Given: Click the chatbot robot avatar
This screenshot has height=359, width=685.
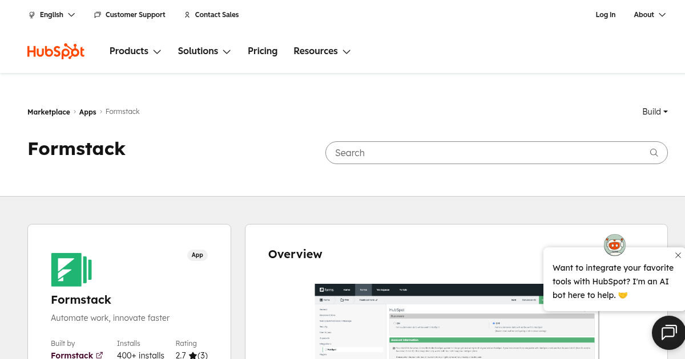Looking at the screenshot, I should pos(615,245).
